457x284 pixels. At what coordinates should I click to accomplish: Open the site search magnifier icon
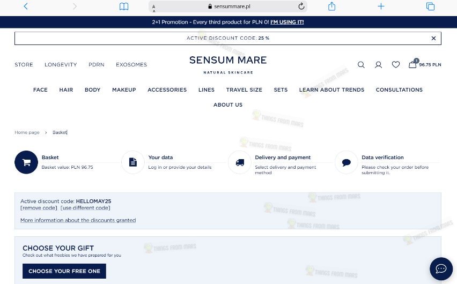tap(361, 65)
